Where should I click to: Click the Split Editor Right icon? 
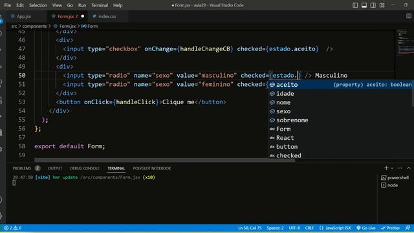click(408, 16)
